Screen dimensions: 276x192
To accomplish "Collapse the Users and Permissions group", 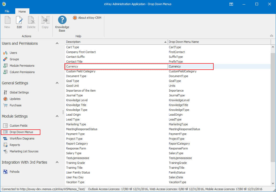I will (57, 43).
